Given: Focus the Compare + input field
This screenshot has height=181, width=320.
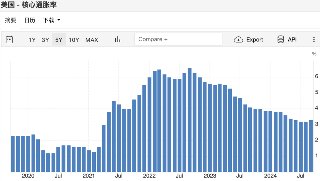Looking at the screenshot, I should 178,39.
